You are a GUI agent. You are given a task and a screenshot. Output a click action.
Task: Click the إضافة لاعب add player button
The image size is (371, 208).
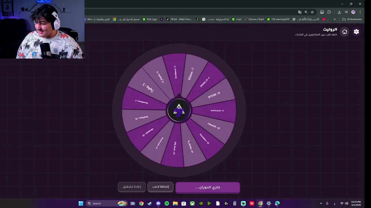click(x=161, y=187)
